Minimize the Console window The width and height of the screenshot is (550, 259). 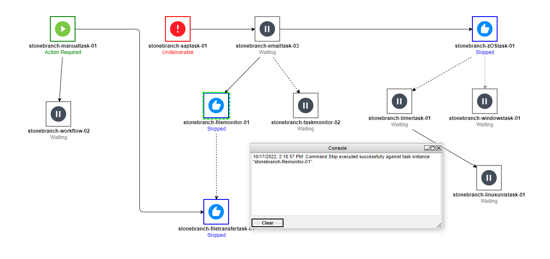426,148
